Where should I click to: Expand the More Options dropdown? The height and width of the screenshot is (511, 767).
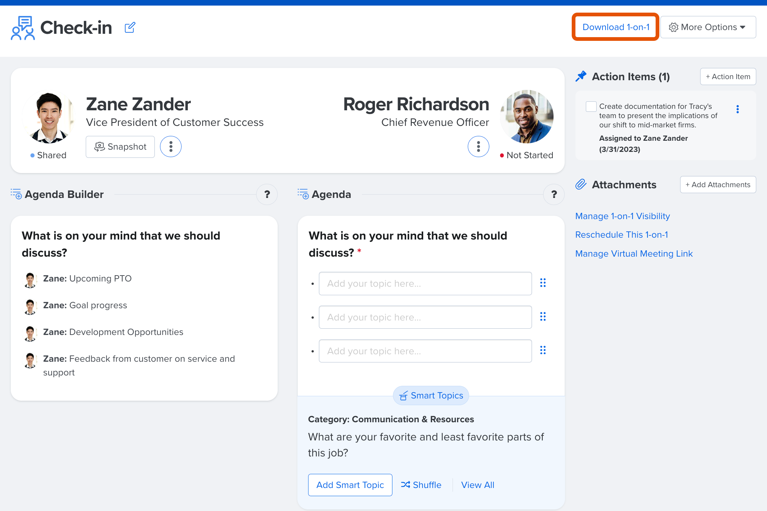[x=708, y=27]
